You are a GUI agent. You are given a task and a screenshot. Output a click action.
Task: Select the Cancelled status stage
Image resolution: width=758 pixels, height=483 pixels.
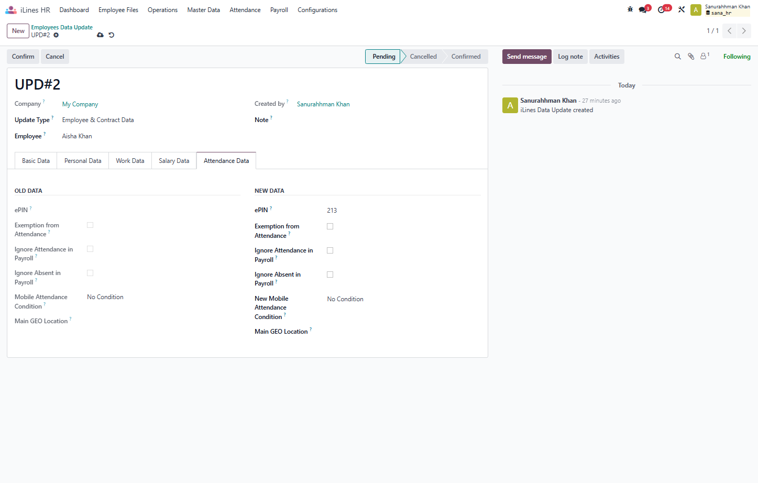[423, 57]
